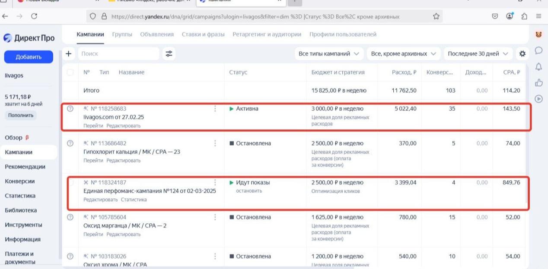Bookmark the page with the star icon
The image size is (548, 269).
tap(436, 16)
